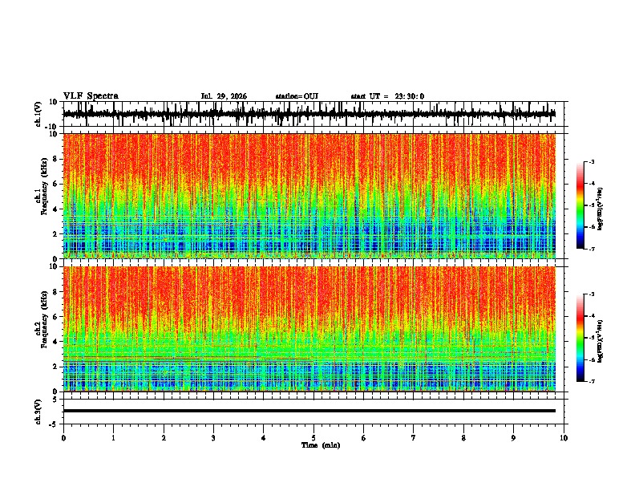Click inside the ch.1 frequency spectrogram
The image size is (635, 491).
309,196
